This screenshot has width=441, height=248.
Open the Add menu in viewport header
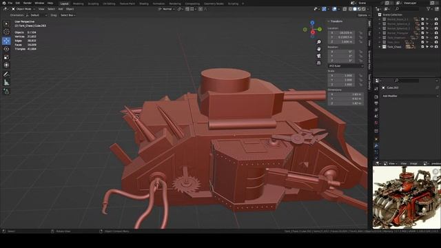click(61, 9)
